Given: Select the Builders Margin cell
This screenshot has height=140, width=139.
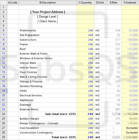Looking at the screenshot, I should coord(48,119).
